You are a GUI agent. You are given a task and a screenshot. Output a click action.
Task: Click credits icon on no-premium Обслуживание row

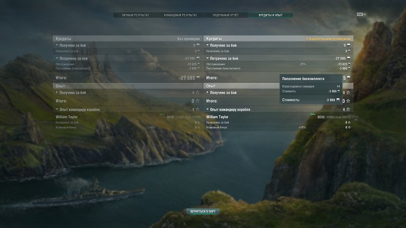(198, 64)
